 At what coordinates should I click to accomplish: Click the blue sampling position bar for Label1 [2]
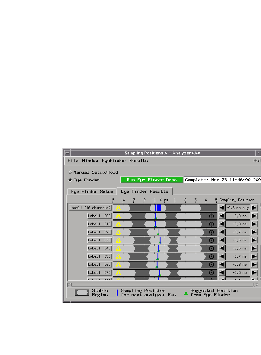click(x=158, y=232)
